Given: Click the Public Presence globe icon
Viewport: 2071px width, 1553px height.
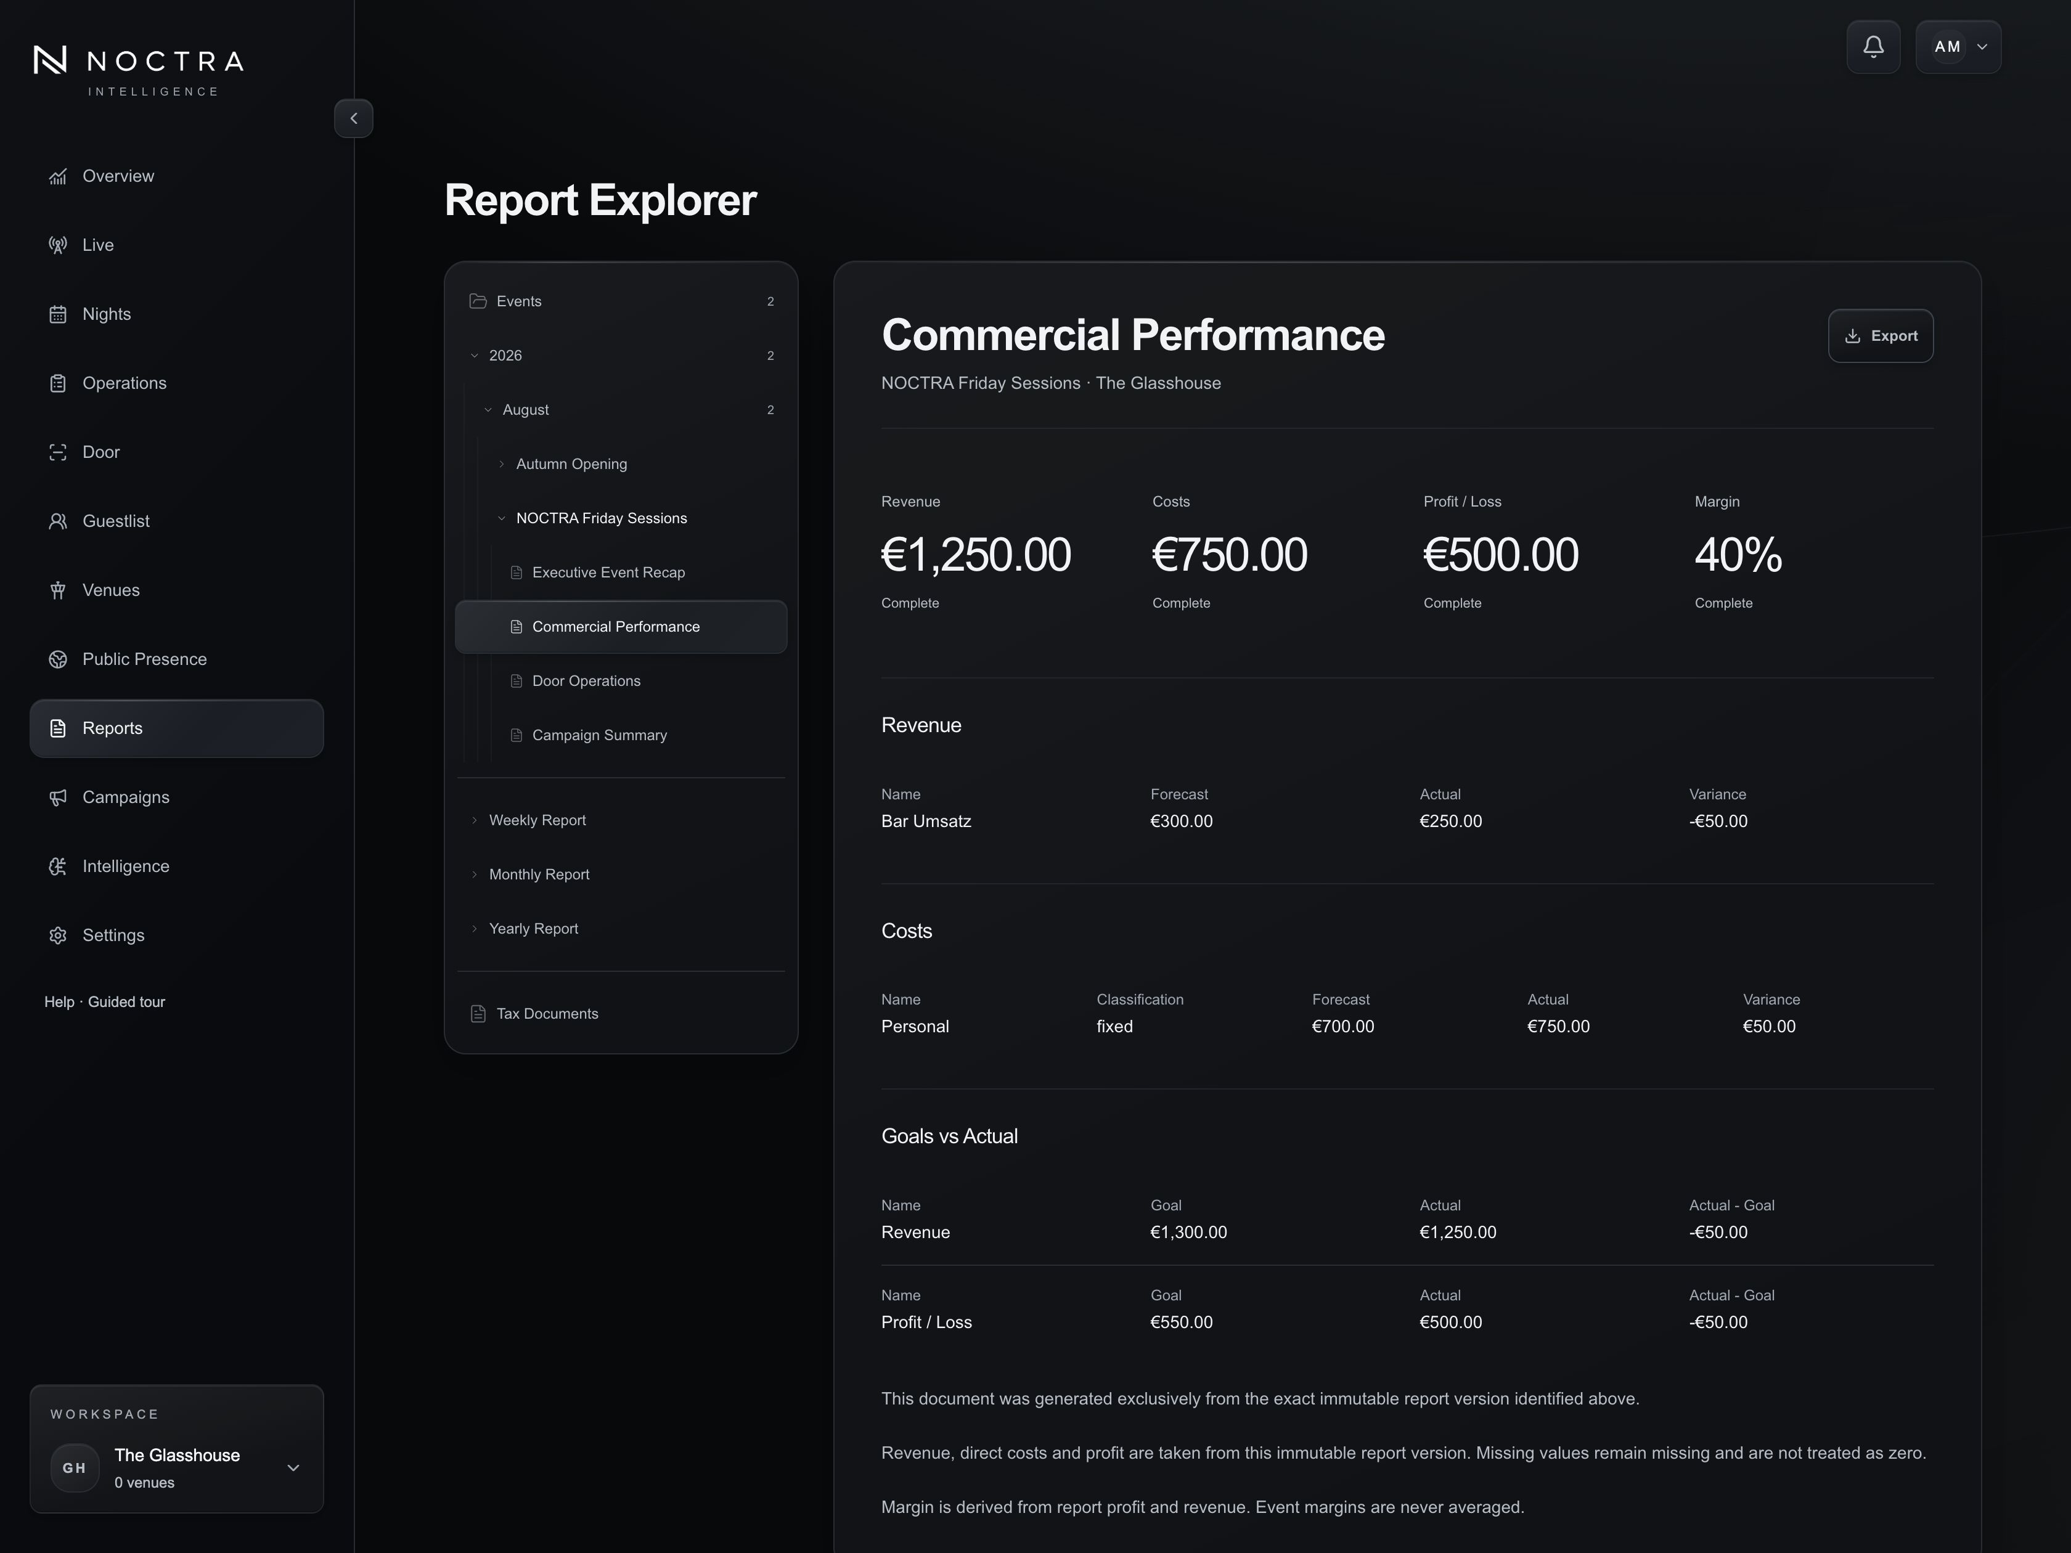Looking at the screenshot, I should point(58,659).
